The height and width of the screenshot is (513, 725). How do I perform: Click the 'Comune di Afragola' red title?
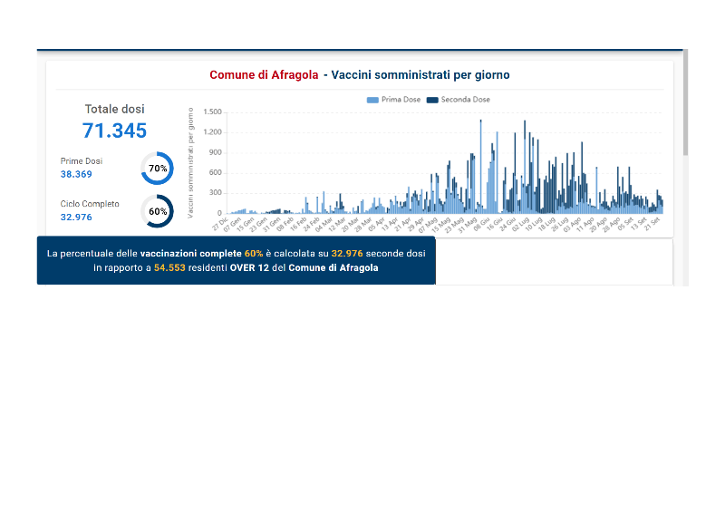(264, 75)
